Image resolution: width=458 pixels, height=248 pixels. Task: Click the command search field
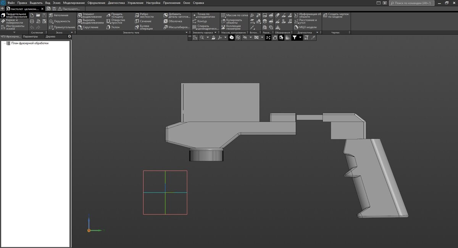[x=412, y=3]
